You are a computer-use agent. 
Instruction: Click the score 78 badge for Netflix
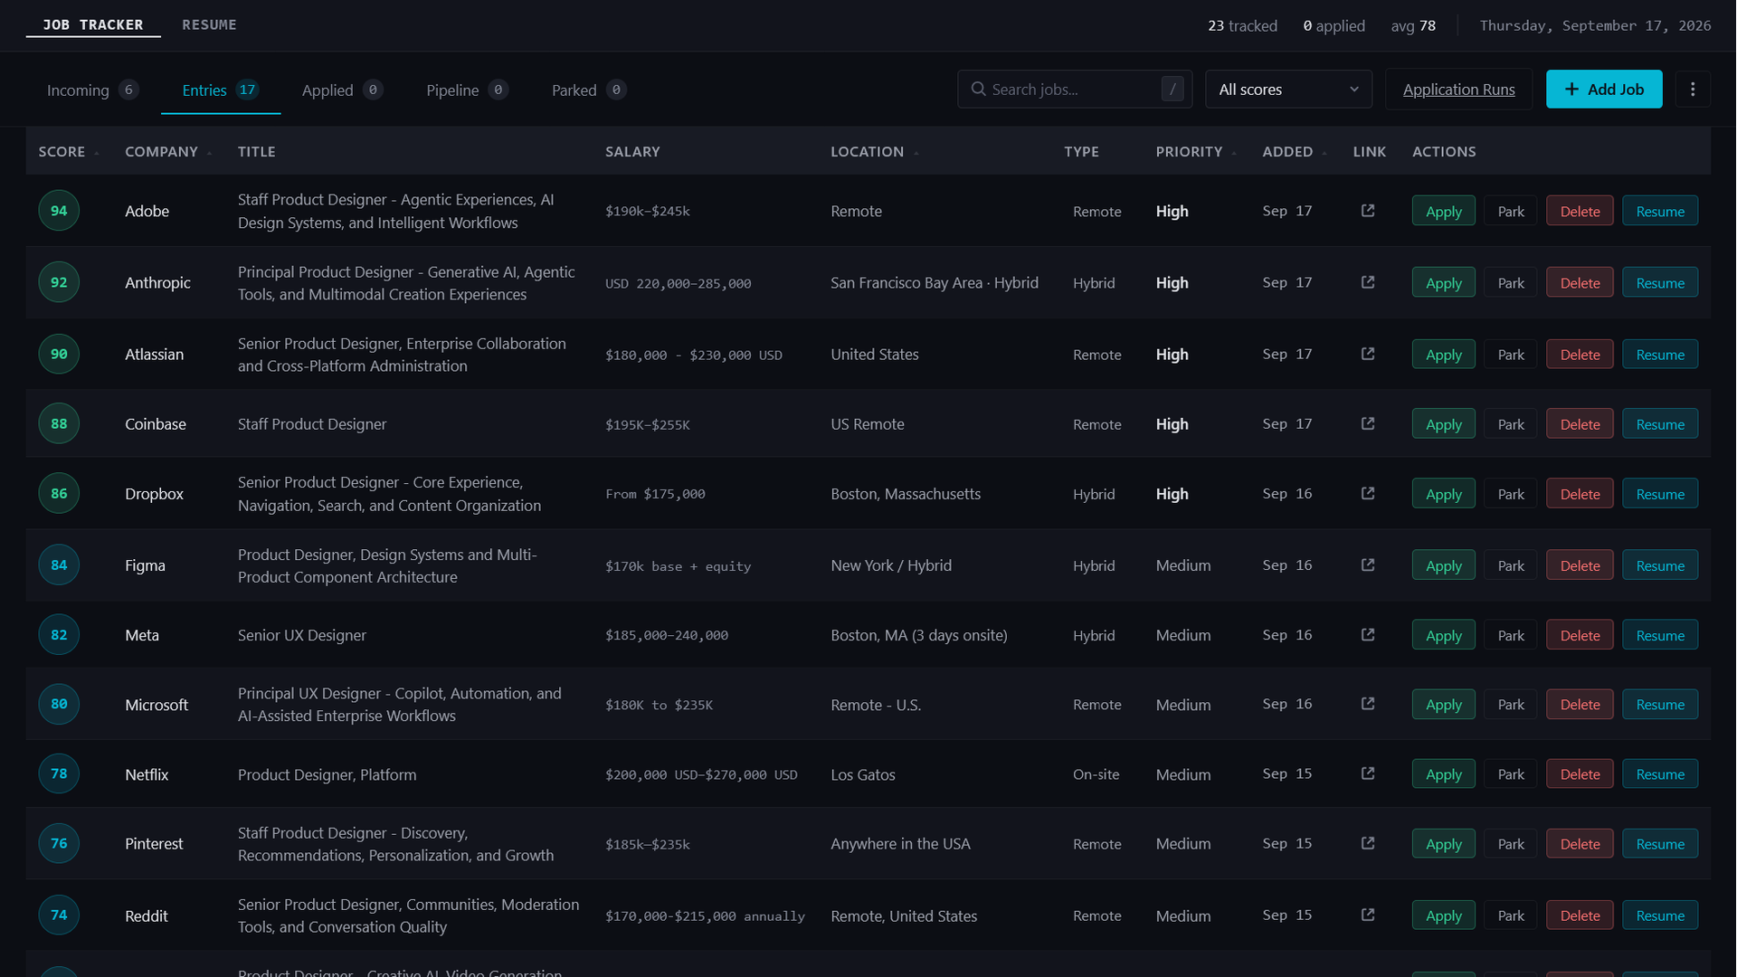coord(59,773)
